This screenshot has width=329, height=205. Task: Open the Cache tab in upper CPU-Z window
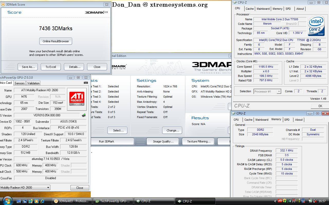(x=249, y=9)
